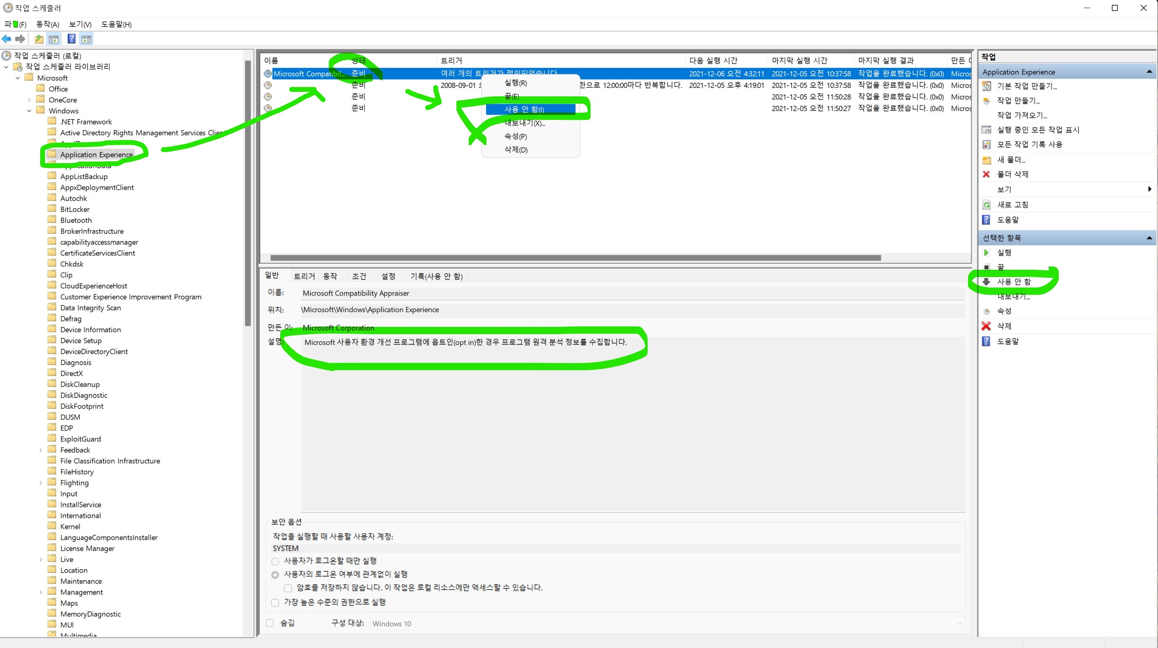
Task: Expand the Live tree node
Action: [x=41, y=559]
